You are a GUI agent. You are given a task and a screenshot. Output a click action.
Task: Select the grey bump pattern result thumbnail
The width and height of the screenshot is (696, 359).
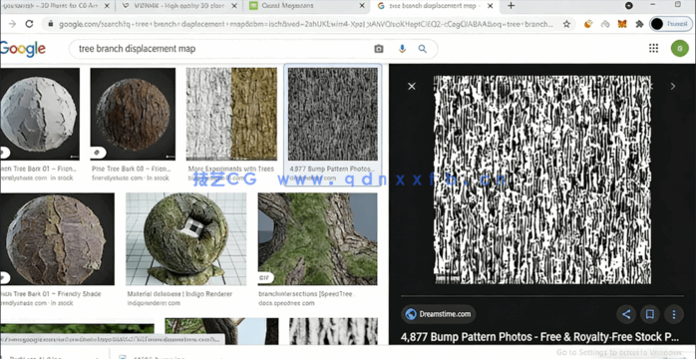[x=333, y=114]
